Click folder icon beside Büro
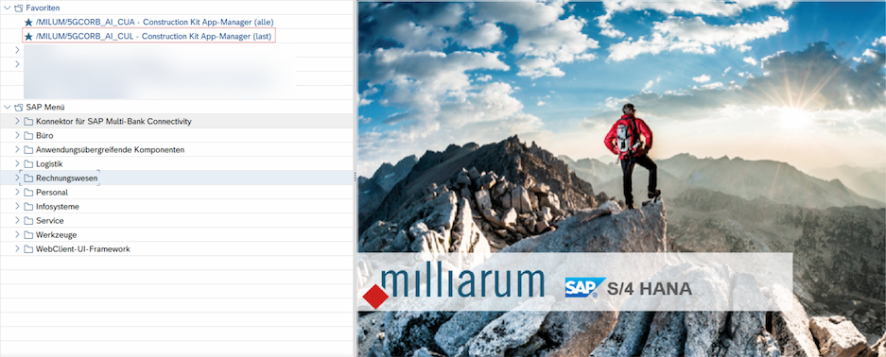This screenshot has height=357, width=886. tap(28, 135)
